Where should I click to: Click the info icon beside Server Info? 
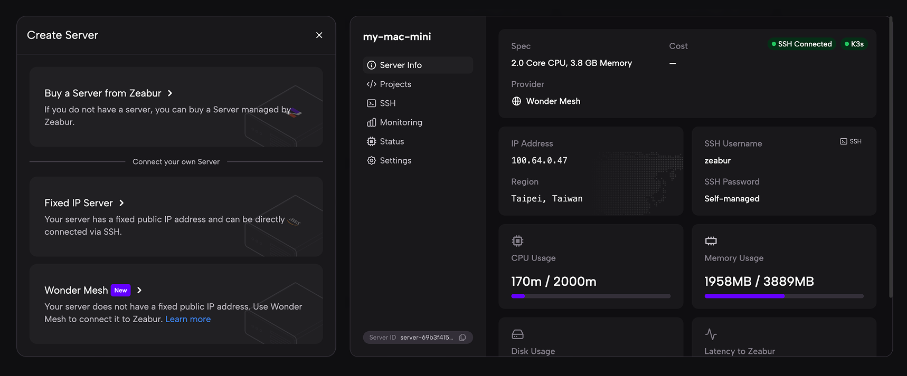pyautogui.click(x=372, y=65)
